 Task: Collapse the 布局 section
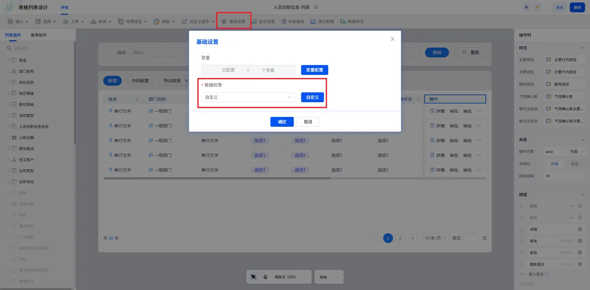[x=583, y=140]
